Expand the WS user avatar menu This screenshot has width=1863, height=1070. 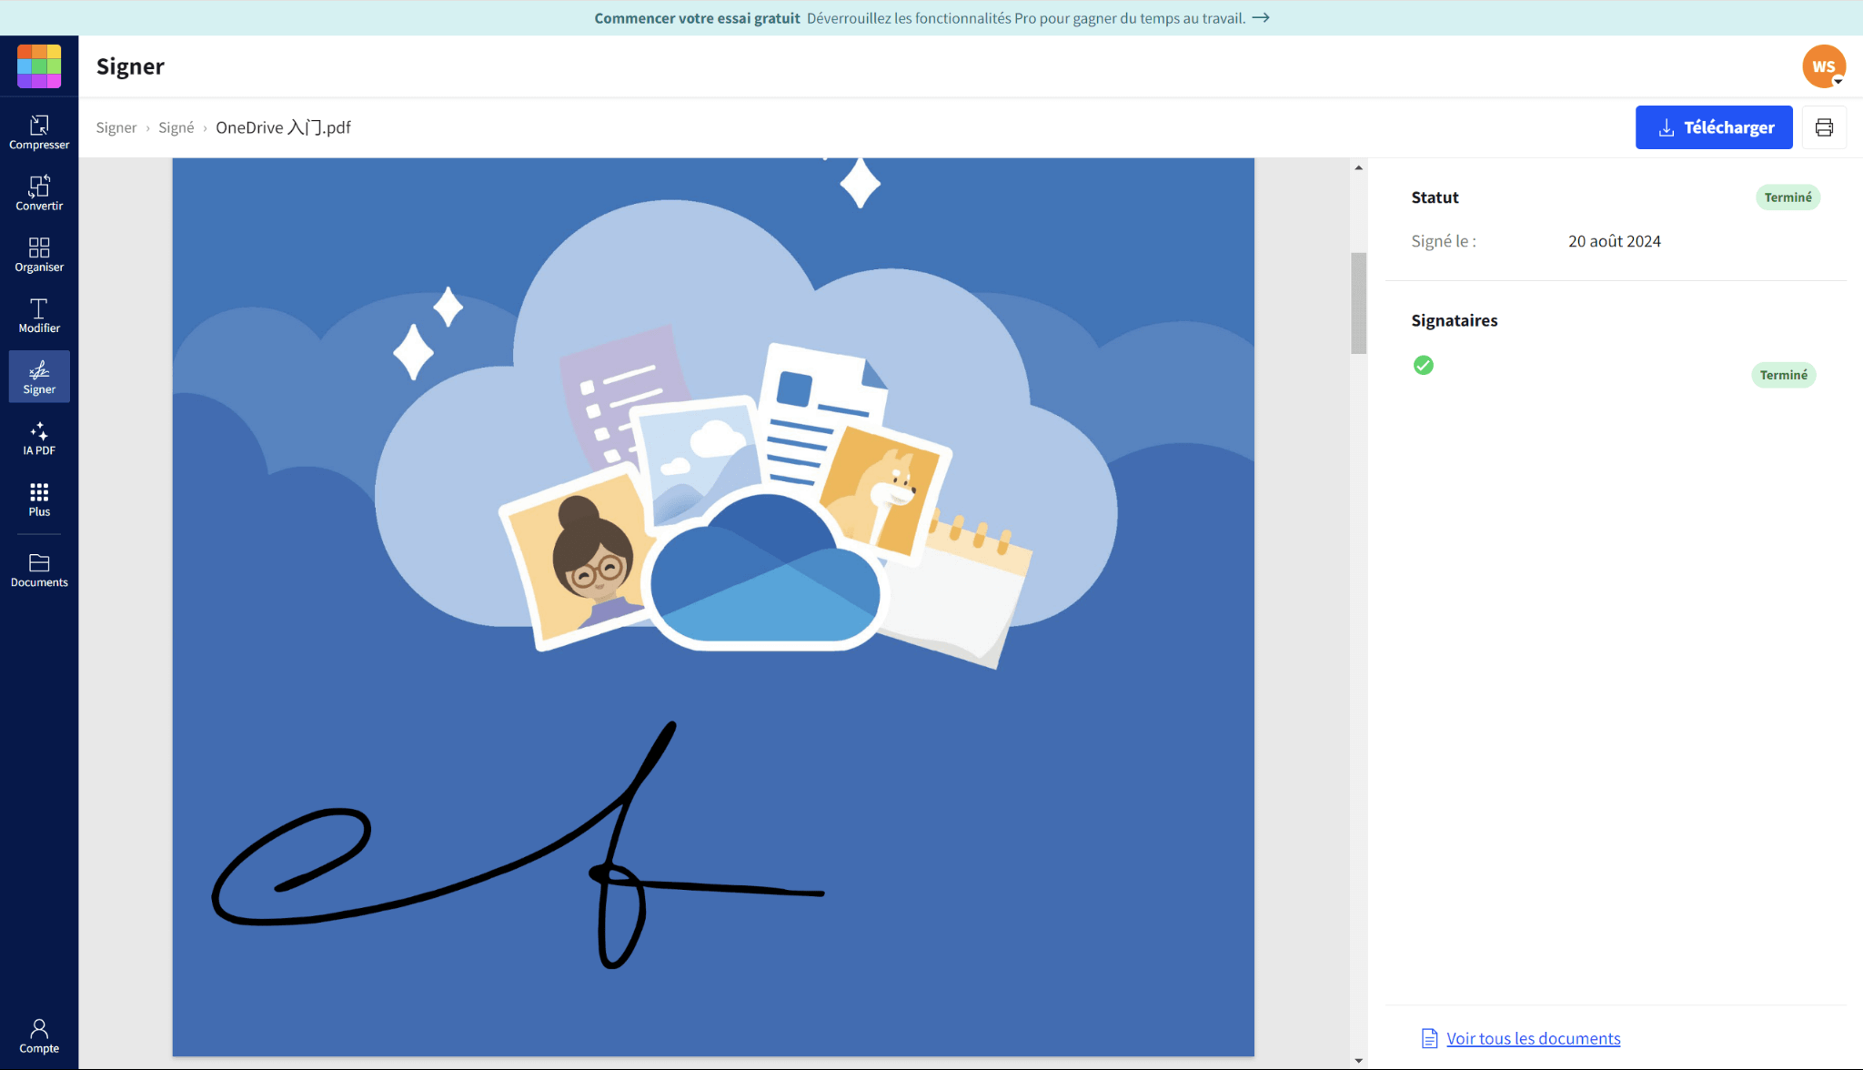coord(1824,66)
